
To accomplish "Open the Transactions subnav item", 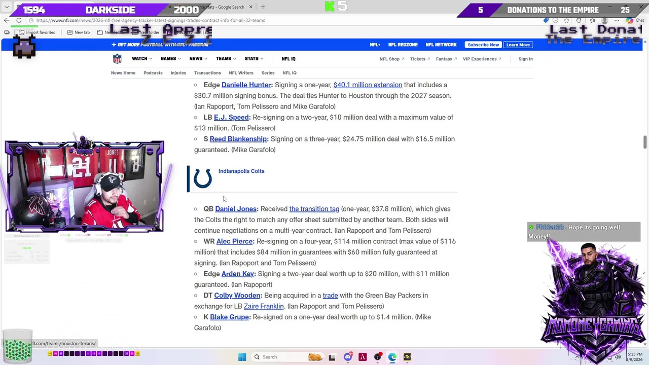I will tap(207, 73).
